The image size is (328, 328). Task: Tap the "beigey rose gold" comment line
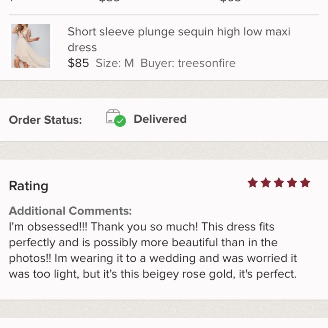coord(153,274)
